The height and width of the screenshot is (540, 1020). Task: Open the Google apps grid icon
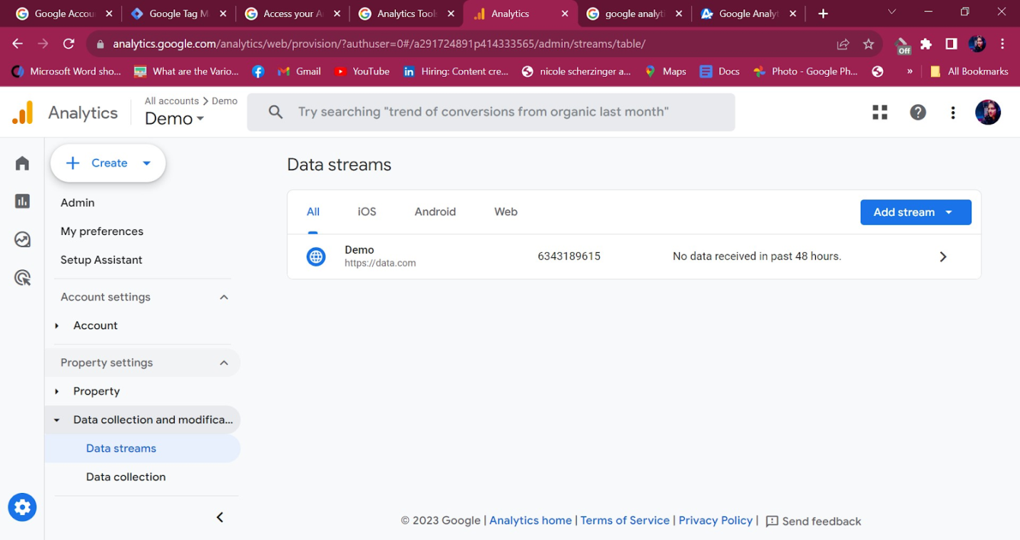click(880, 113)
